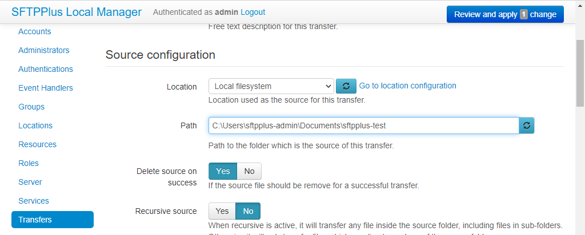
Task: Follow Go to location configuration link
Action: point(407,86)
